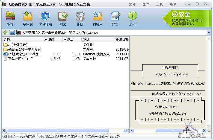Click the 添加 (Add) toolbar icon
Image resolution: width=213 pixels, height=140 pixels.
10,18
